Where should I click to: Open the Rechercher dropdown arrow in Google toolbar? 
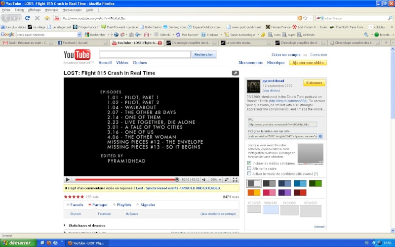[x=108, y=35]
